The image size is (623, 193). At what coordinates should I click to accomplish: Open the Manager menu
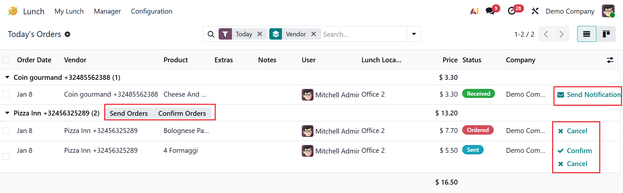click(107, 11)
